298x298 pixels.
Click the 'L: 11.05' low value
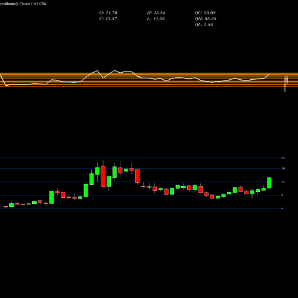[x=156, y=19]
